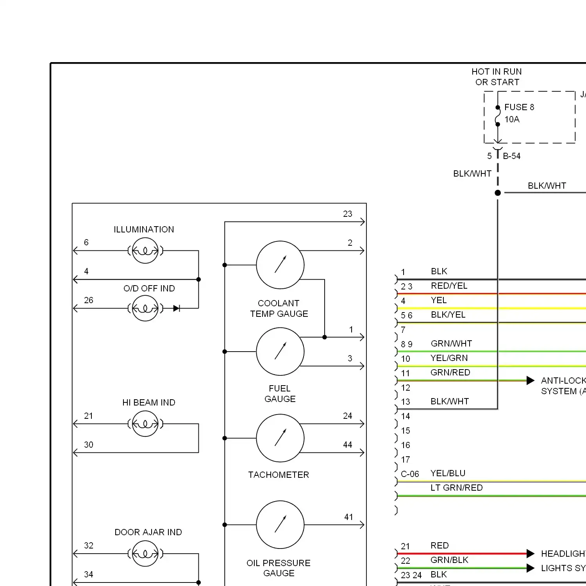Select pin number 30 below HI BEAM lamp
Screen dimensions: 586x586
[89, 445]
